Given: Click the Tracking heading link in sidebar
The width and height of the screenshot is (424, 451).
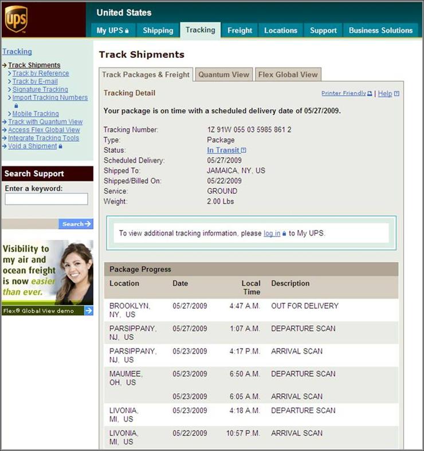Looking at the screenshot, I should point(17,52).
